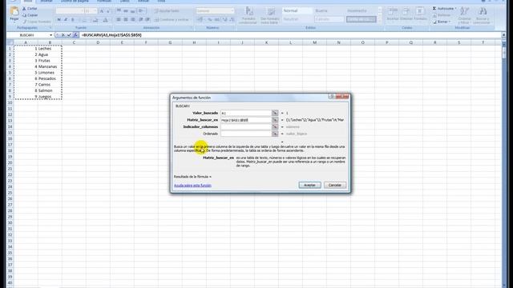Open Dar formato como tabla

click(270, 15)
